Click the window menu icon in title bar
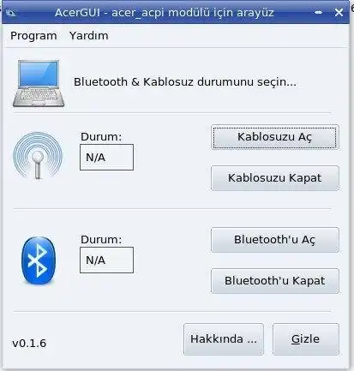The width and height of the screenshot is (354, 371). [11, 12]
